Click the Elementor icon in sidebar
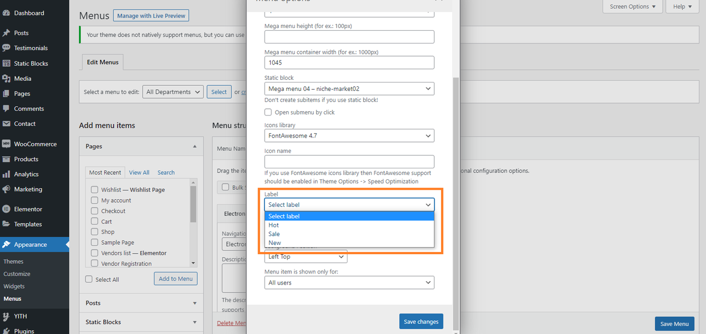This screenshot has width=706, height=334. [7, 209]
